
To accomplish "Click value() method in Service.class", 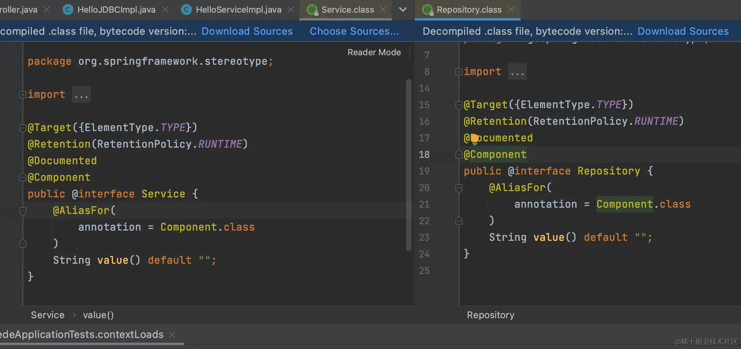I will [x=118, y=260].
